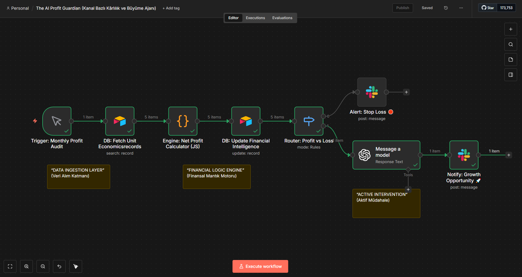The image size is (522, 277).
Task: Click the '1 item' label after the Trigger node
Action: click(88, 117)
